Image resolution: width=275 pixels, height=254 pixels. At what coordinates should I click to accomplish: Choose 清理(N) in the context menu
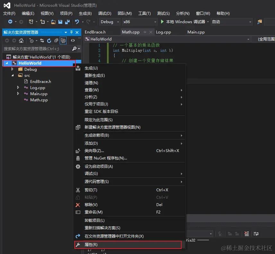(129, 83)
